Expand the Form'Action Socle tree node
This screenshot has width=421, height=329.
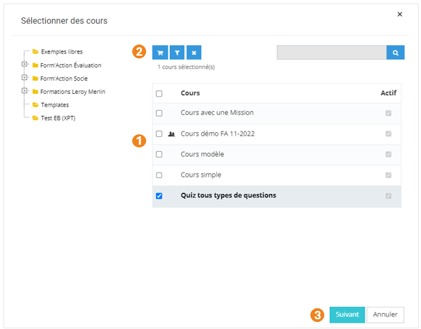pyautogui.click(x=24, y=78)
